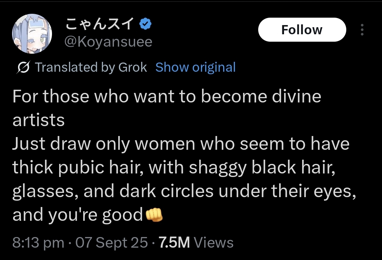382x260 pixels.
Task: Click the 7.5M view count
Action: point(174,242)
